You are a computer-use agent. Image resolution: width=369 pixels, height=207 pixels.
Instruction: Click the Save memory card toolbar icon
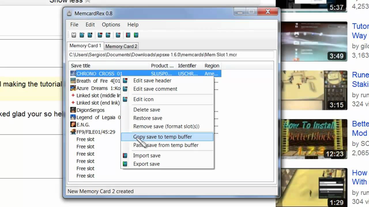point(90,35)
